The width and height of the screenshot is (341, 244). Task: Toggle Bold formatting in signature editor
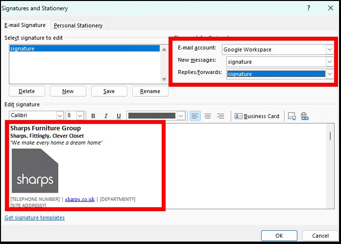pos(93,116)
